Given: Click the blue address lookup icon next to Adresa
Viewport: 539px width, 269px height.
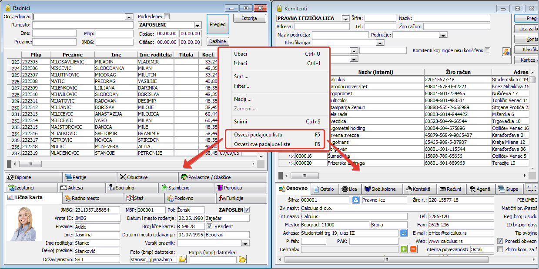Looking at the screenshot, I should point(404,233).
